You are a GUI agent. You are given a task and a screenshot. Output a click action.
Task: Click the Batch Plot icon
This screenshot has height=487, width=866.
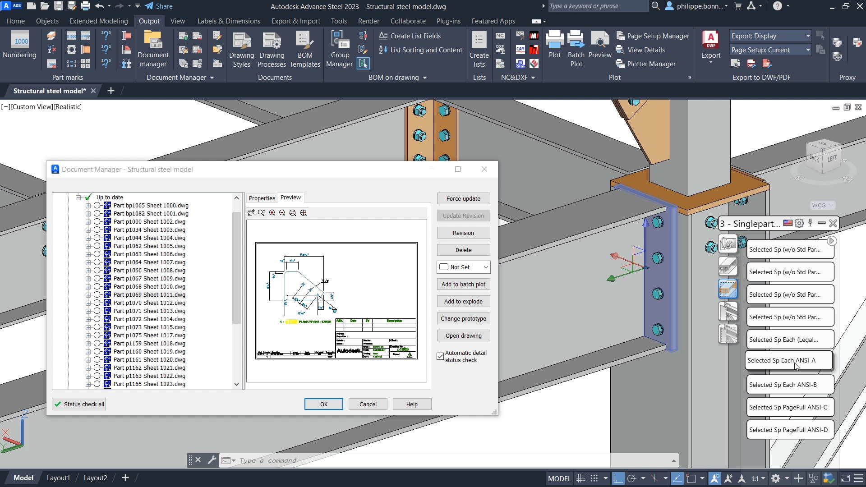tap(576, 49)
